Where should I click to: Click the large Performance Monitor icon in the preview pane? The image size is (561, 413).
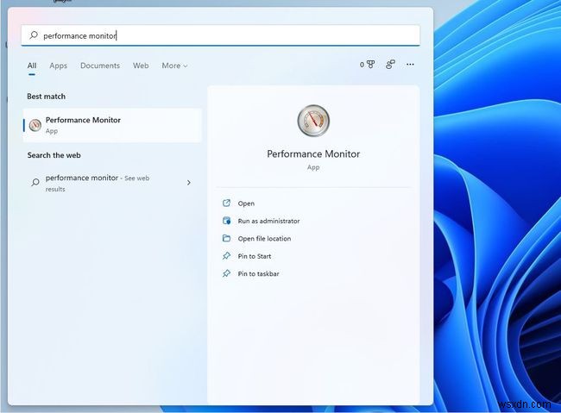313,121
